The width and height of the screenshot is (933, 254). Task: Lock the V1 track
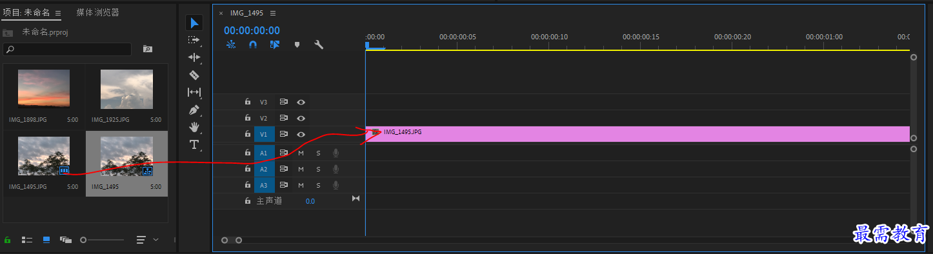[247, 134]
